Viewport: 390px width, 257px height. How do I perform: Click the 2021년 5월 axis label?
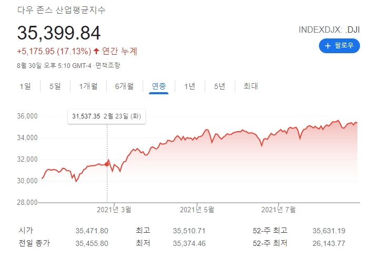[197, 210]
